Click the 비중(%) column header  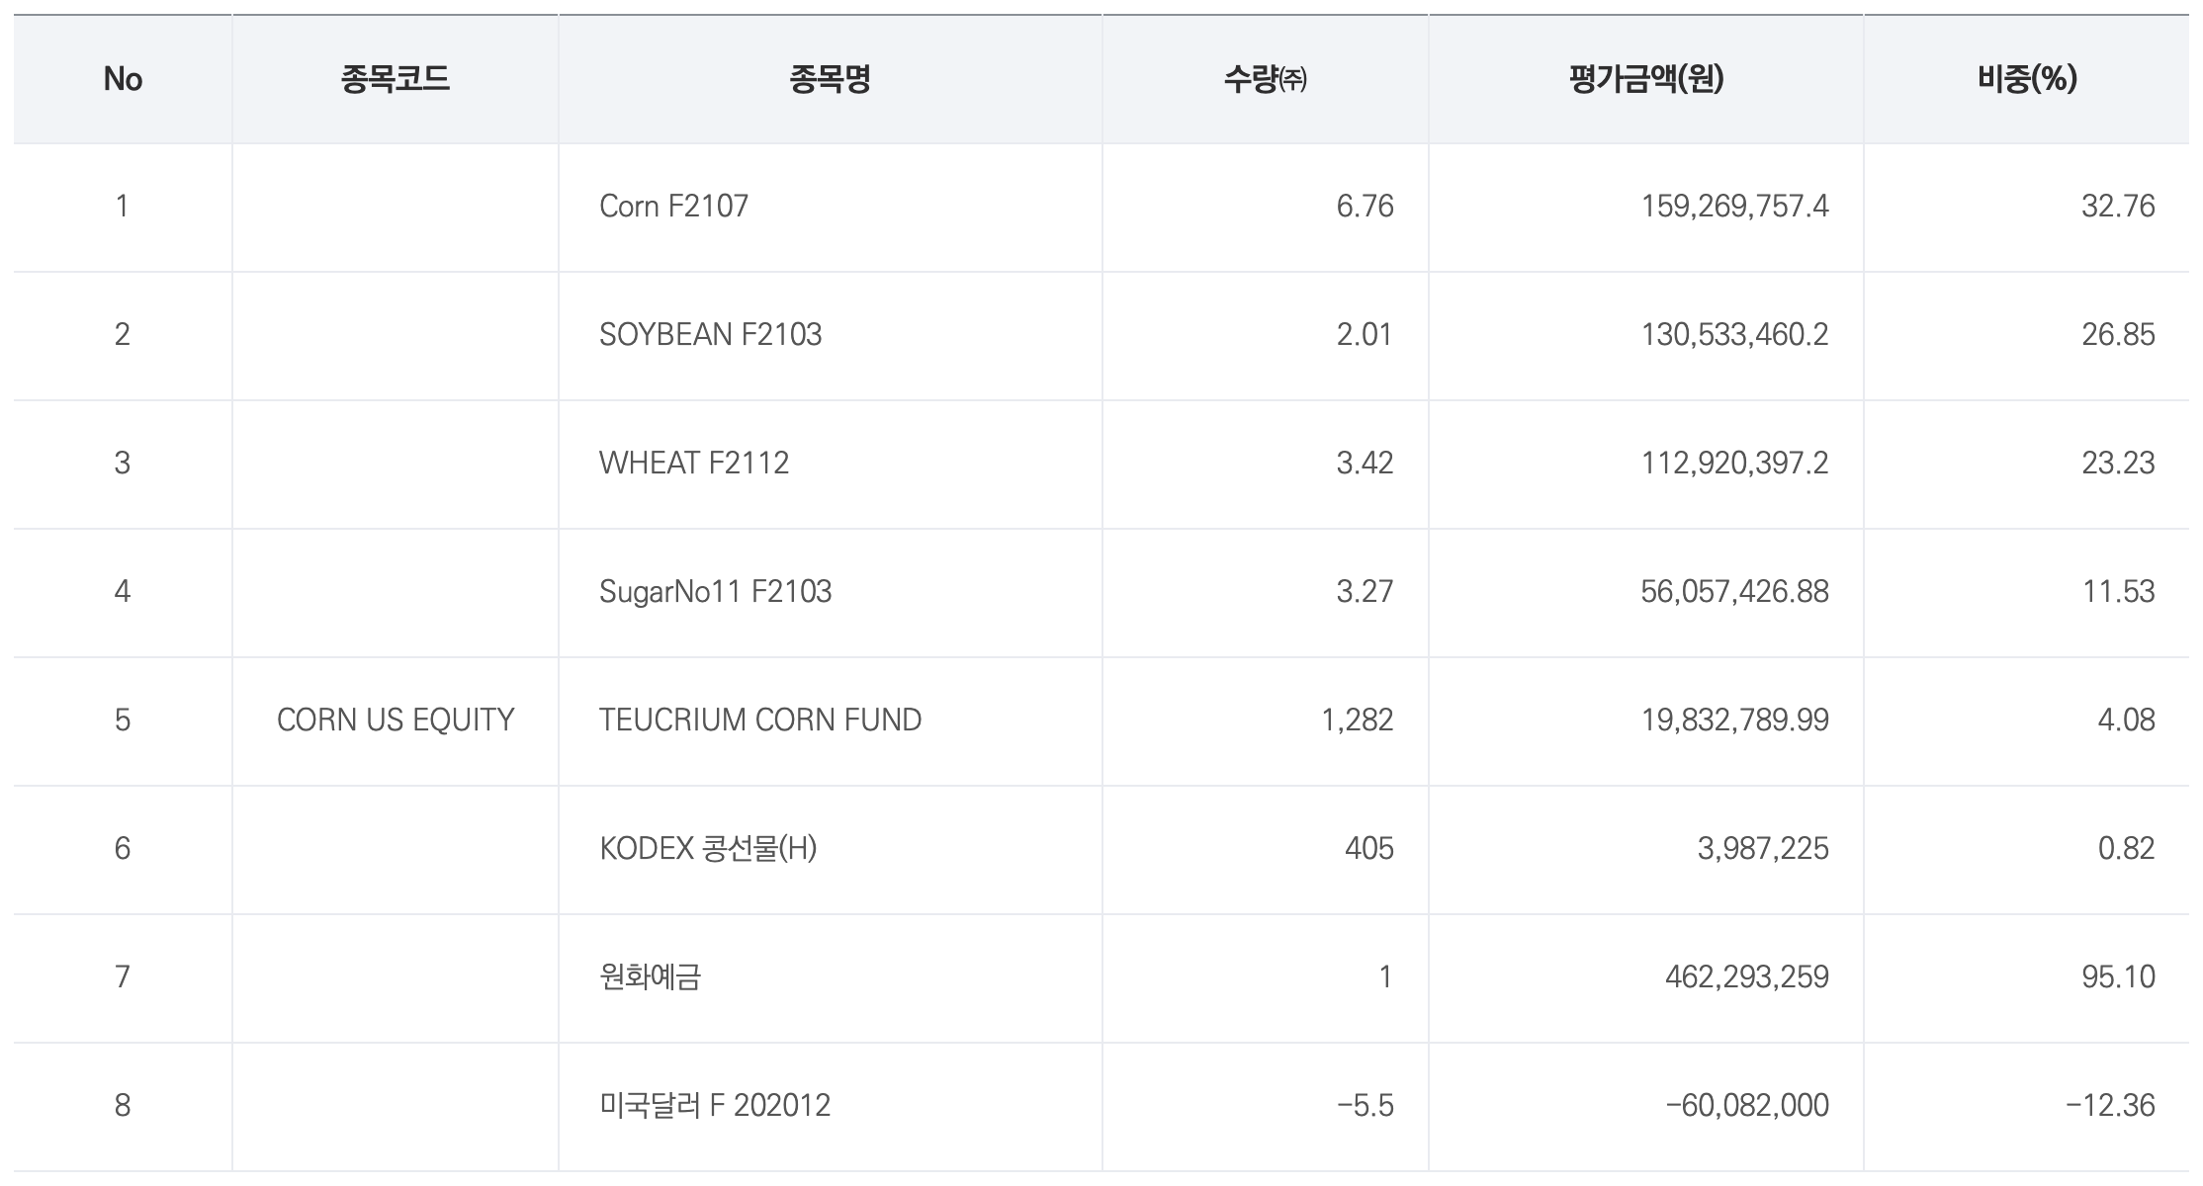click(2026, 79)
